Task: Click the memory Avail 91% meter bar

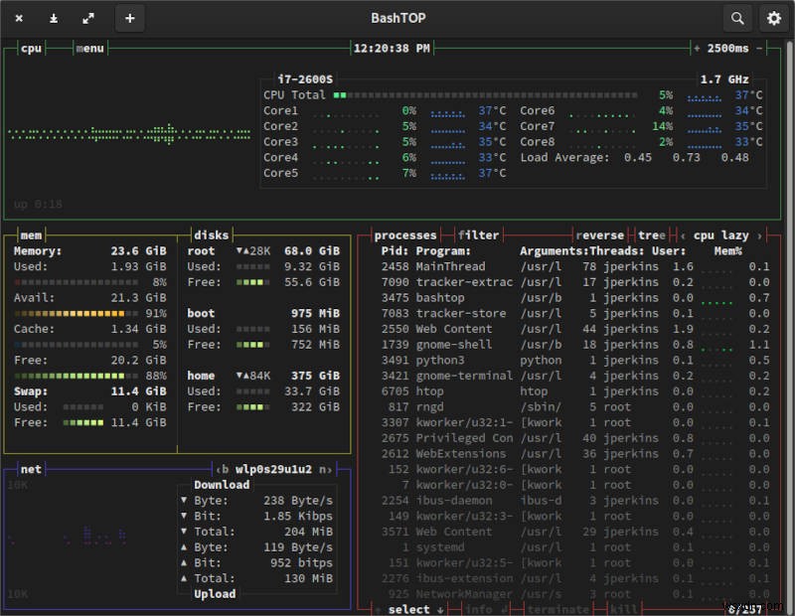Action: 77,313
